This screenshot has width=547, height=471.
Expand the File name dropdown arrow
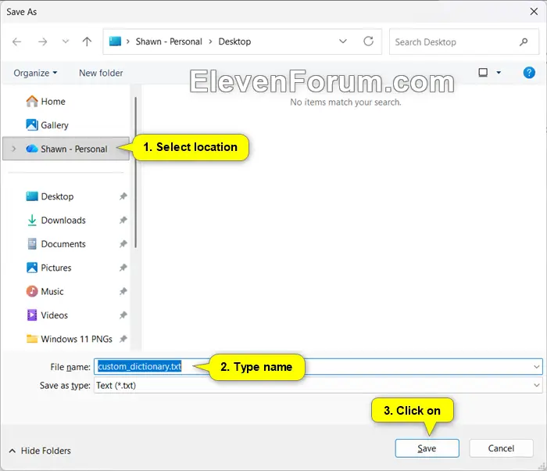tap(536, 366)
